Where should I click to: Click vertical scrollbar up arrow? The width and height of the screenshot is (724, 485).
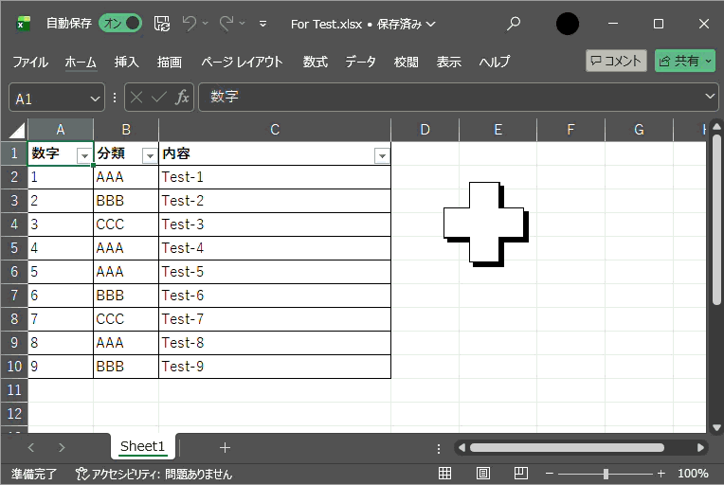(x=716, y=126)
